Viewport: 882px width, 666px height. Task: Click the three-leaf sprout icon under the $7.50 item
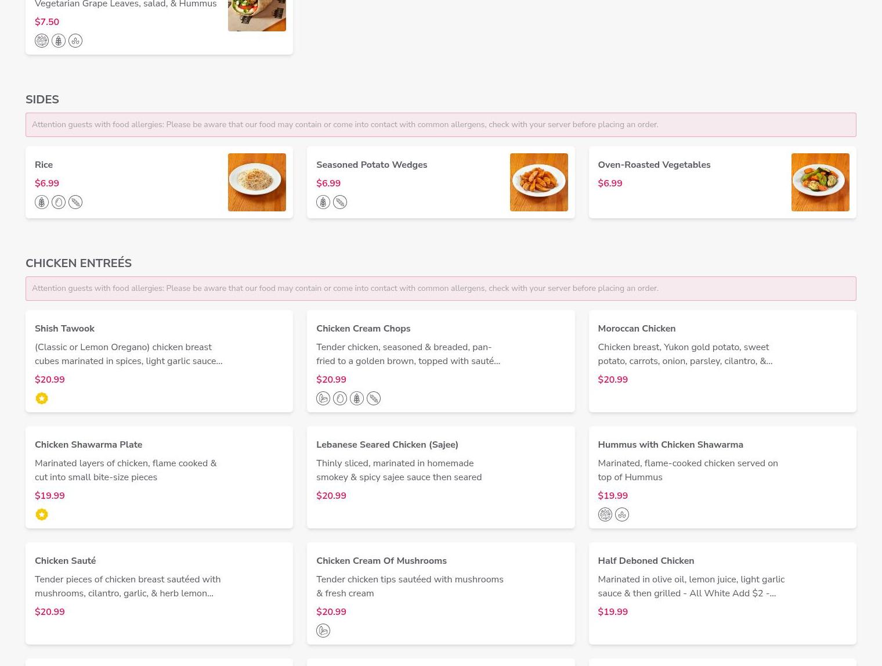pyautogui.click(x=75, y=41)
